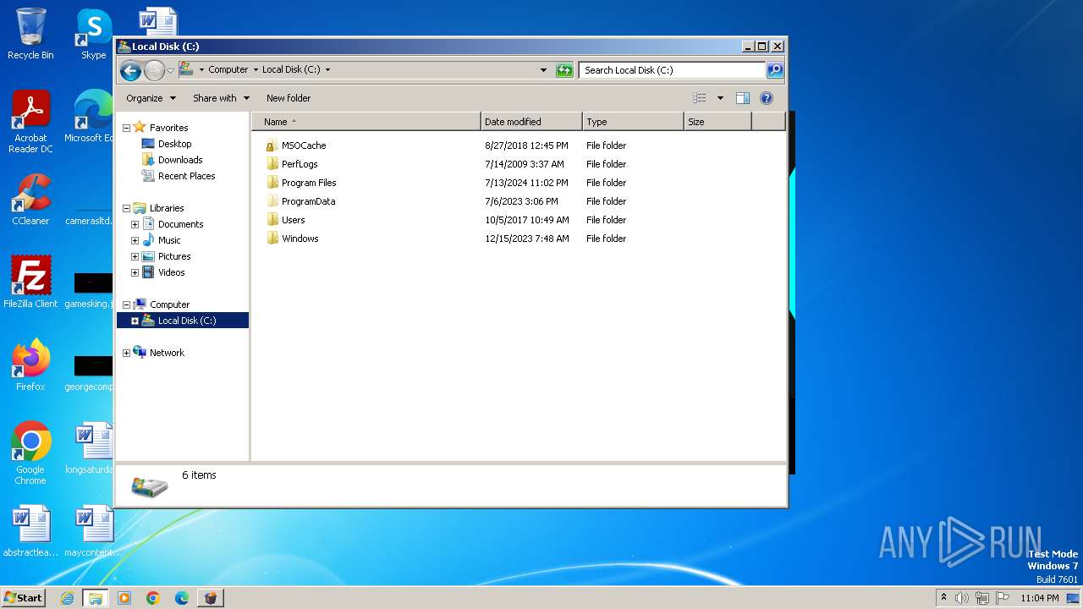1083x609 pixels.
Task: Click Windows Media Player taskbar icon
Action: [124, 598]
